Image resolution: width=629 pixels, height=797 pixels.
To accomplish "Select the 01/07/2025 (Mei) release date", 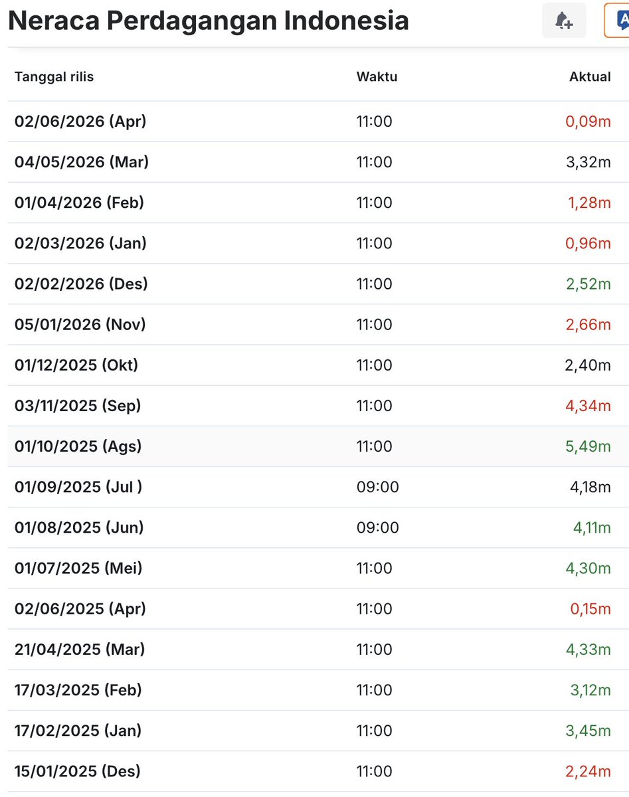I will click(78, 568).
